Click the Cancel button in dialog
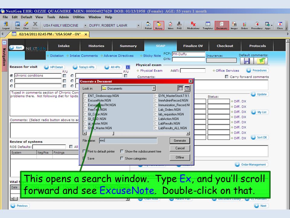 [x=180, y=148]
